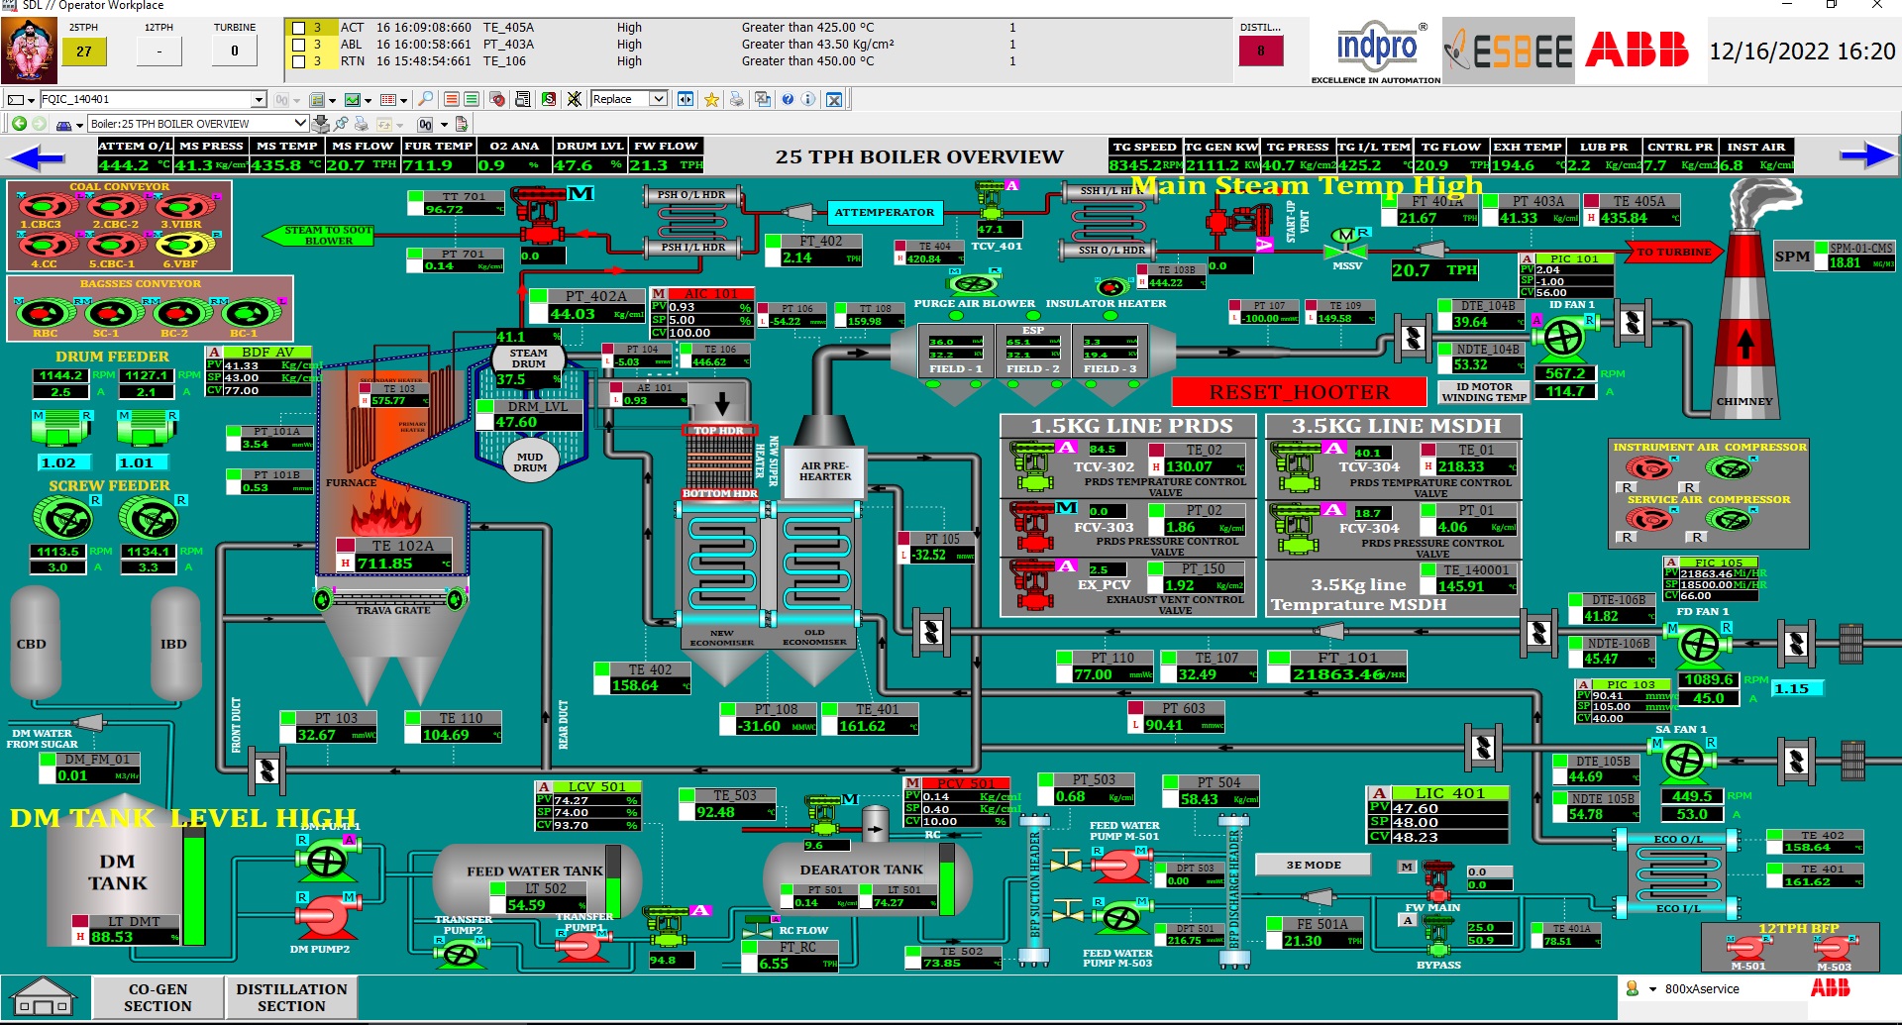The image size is (1902, 1025).
Task: Click the blue info icon in toolbar
Action: (808, 99)
